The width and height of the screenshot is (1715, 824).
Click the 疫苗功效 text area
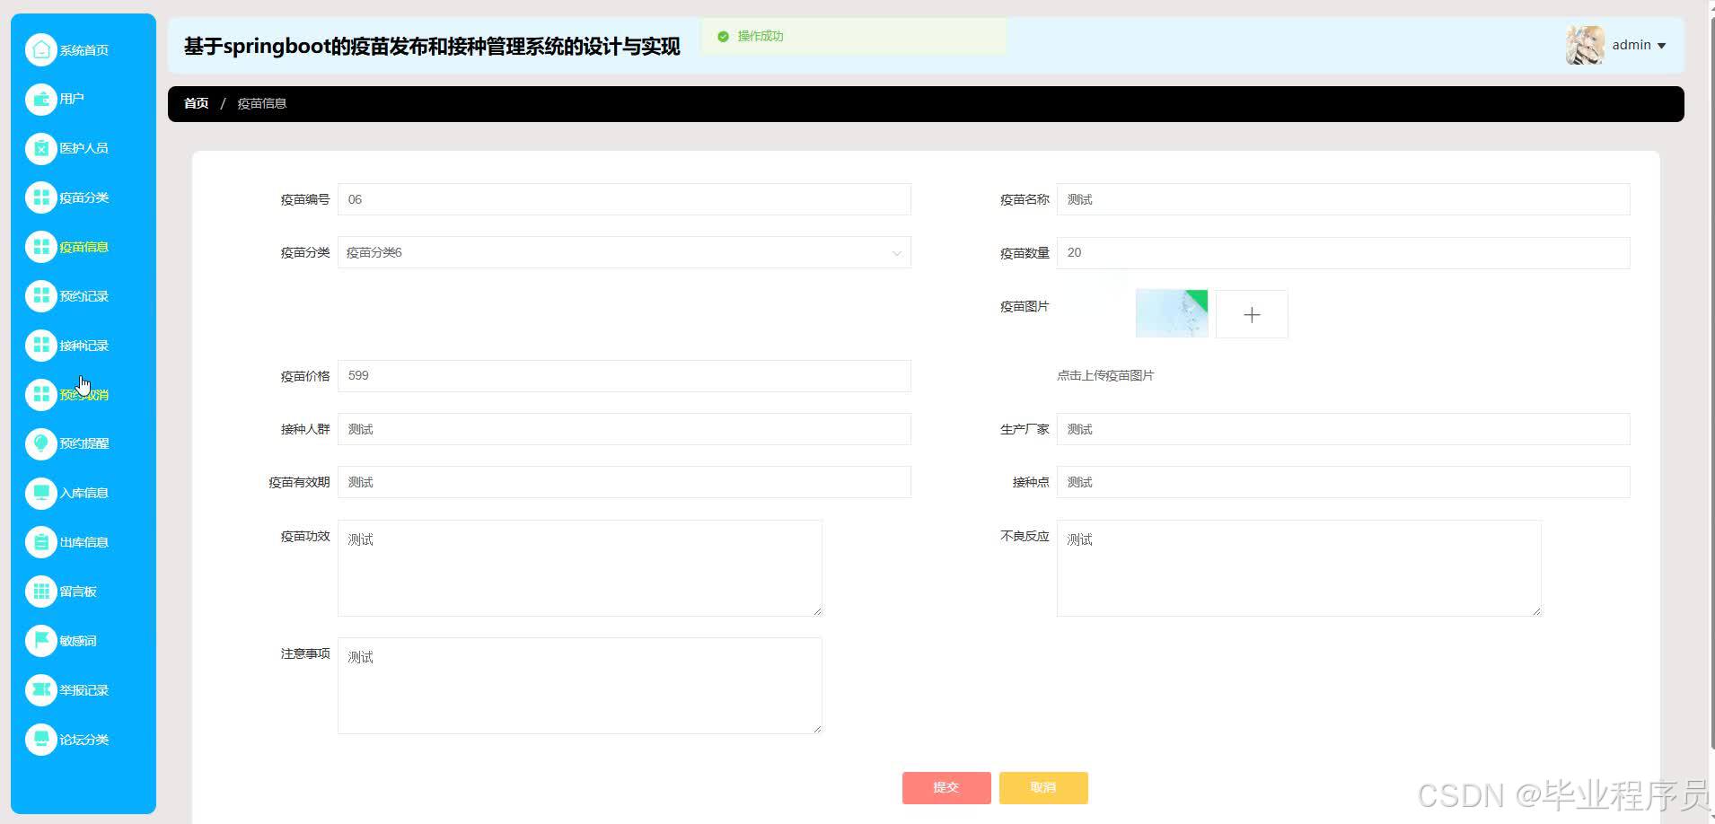(x=580, y=568)
